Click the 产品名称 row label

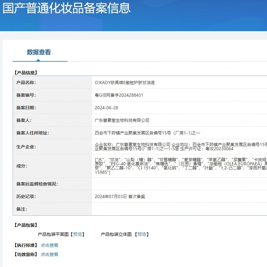coord(26,82)
